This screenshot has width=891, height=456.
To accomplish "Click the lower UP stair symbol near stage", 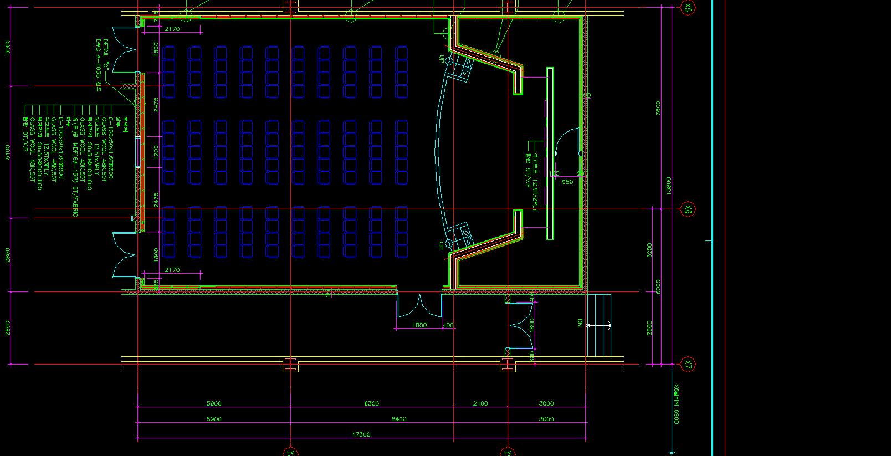I will 459,236.
